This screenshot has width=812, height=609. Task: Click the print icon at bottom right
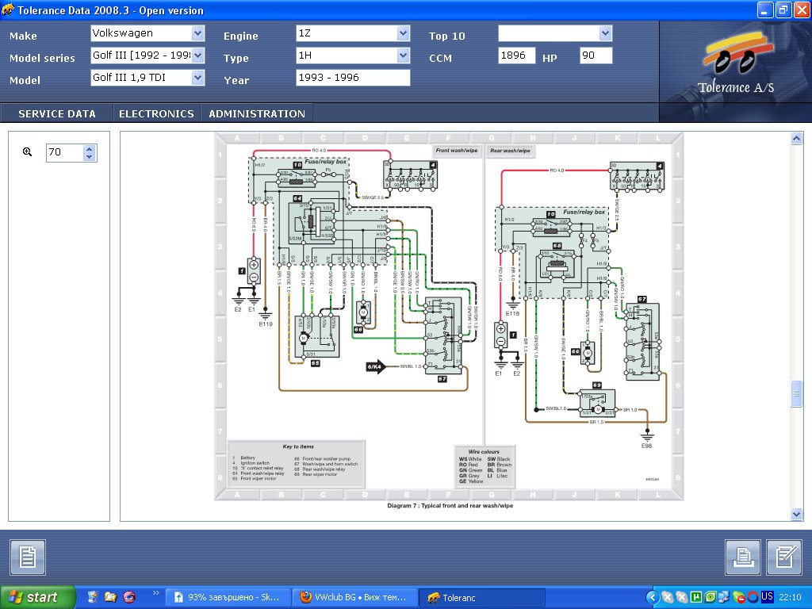743,557
